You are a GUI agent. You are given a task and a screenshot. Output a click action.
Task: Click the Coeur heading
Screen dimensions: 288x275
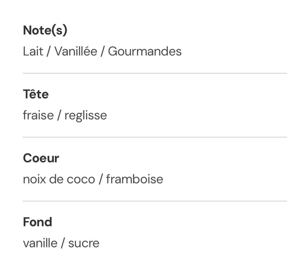click(41, 159)
